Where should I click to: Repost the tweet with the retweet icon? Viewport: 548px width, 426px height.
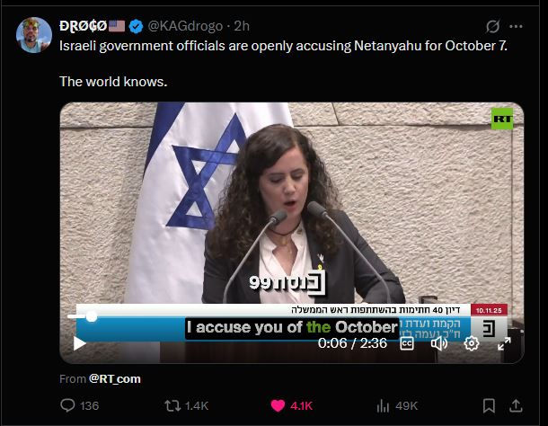pos(172,405)
